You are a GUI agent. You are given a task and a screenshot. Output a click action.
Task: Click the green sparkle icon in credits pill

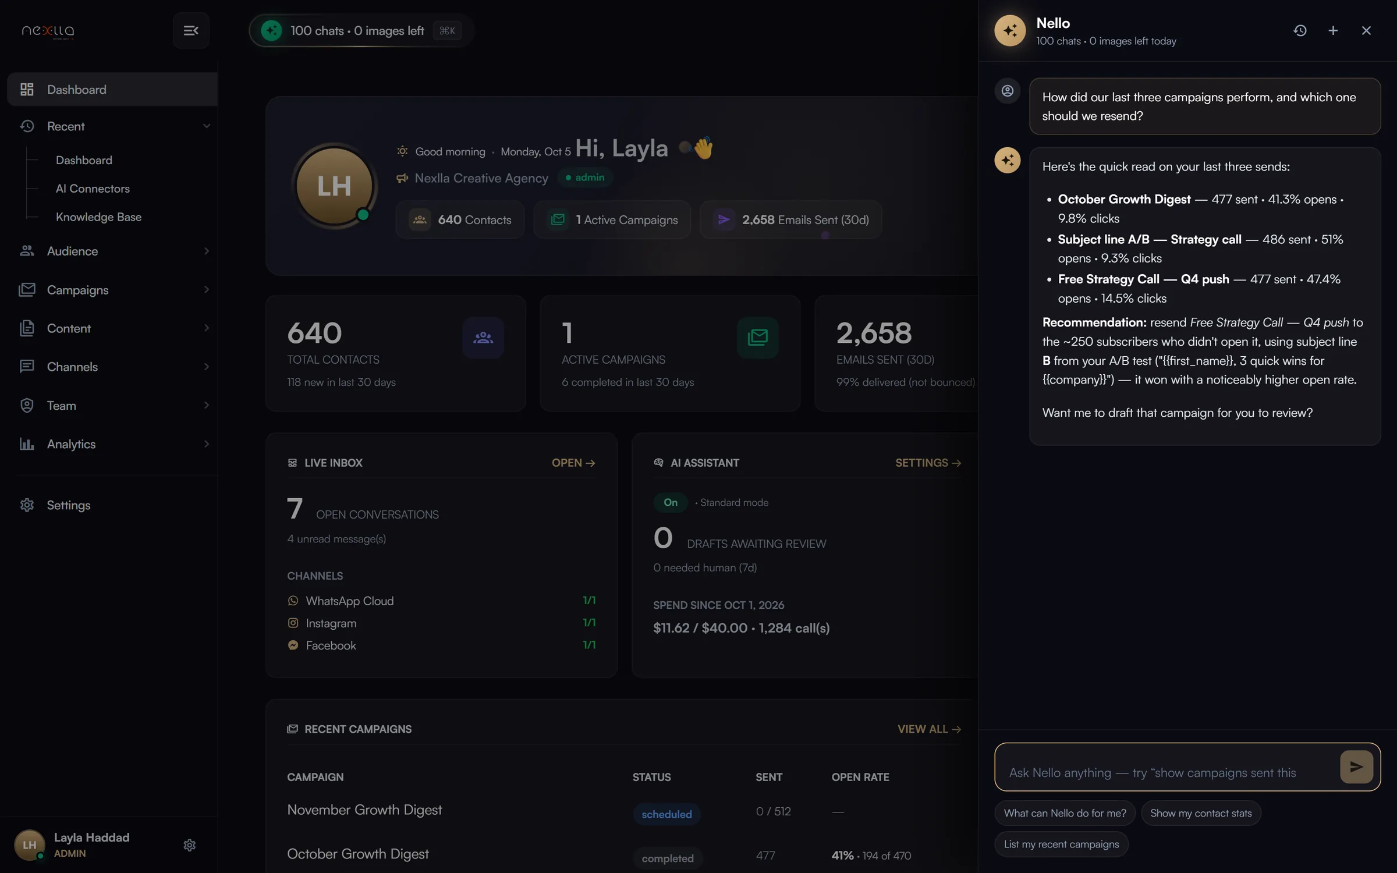271,30
